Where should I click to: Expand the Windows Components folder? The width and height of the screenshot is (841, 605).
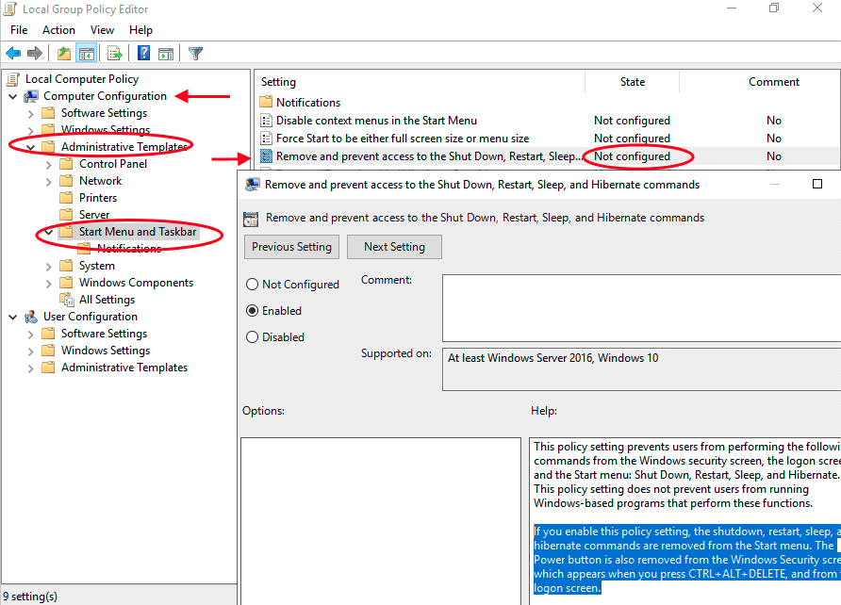[49, 282]
